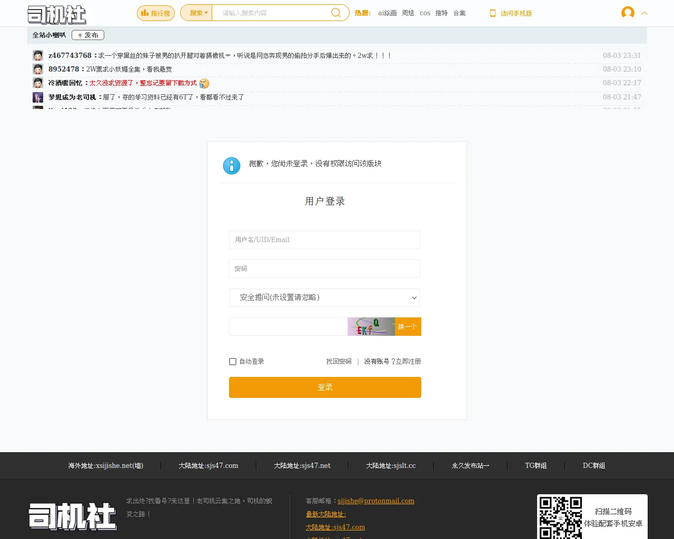This screenshot has width=674, height=539.
Task: Open hot search term 合集
Action: 460,13
